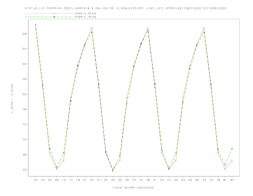Click the x-axis forecast hour label 81
The width and height of the screenshot is (253, 196).
click(x=225, y=180)
